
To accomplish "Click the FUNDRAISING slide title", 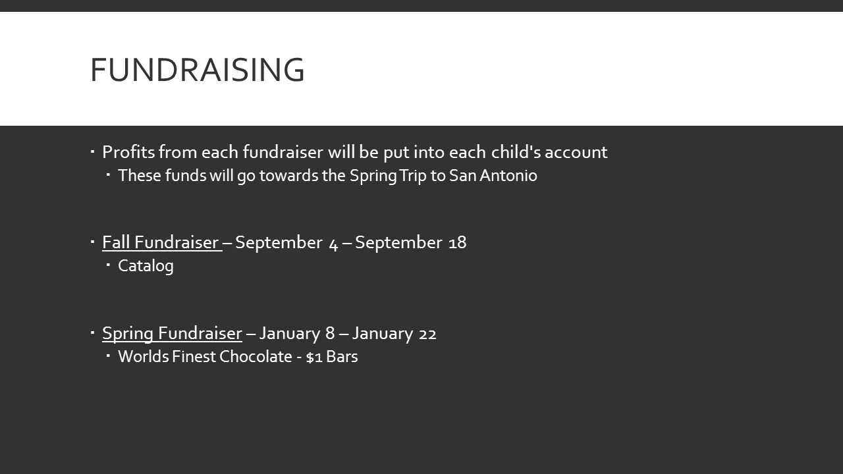I will [x=197, y=70].
